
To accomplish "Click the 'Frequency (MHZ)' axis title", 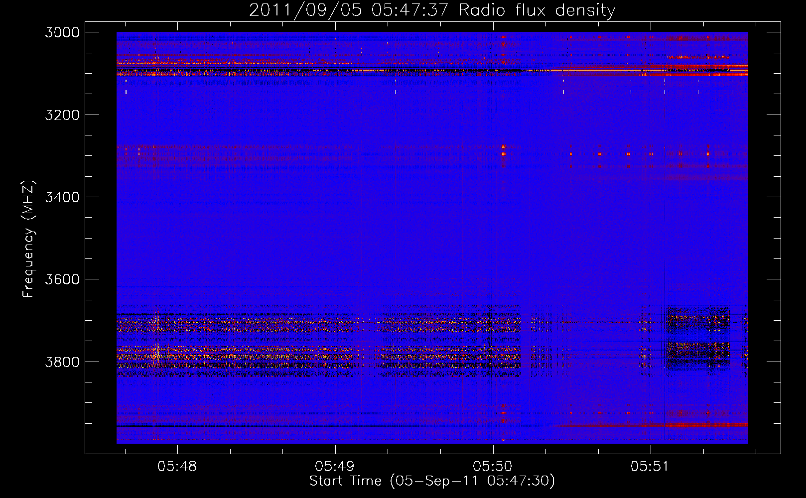I will click(x=28, y=239).
